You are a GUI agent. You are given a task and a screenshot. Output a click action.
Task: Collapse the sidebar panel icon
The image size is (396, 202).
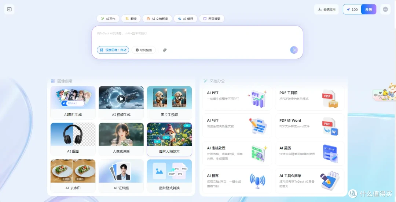coord(9,9)
